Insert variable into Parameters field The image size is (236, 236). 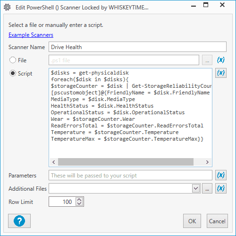point(221,175)
